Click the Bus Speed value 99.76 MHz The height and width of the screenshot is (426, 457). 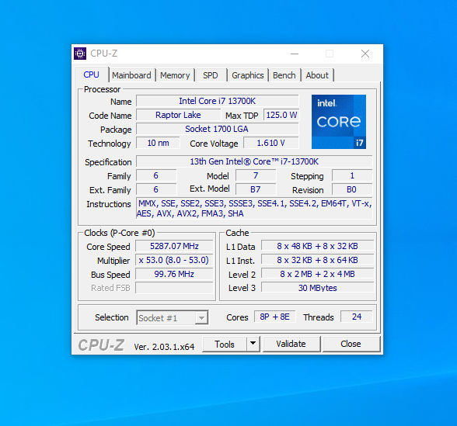(x=174, y=274)
